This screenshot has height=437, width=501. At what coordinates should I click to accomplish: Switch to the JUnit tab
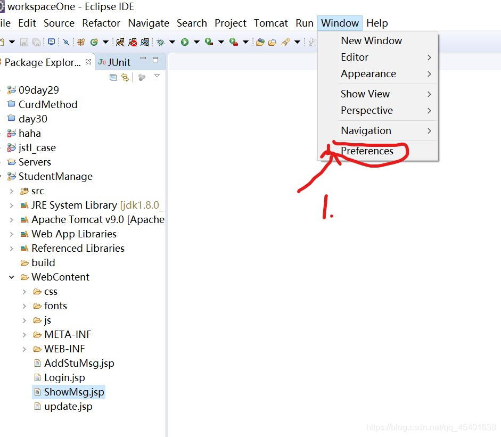click(114, 62)
